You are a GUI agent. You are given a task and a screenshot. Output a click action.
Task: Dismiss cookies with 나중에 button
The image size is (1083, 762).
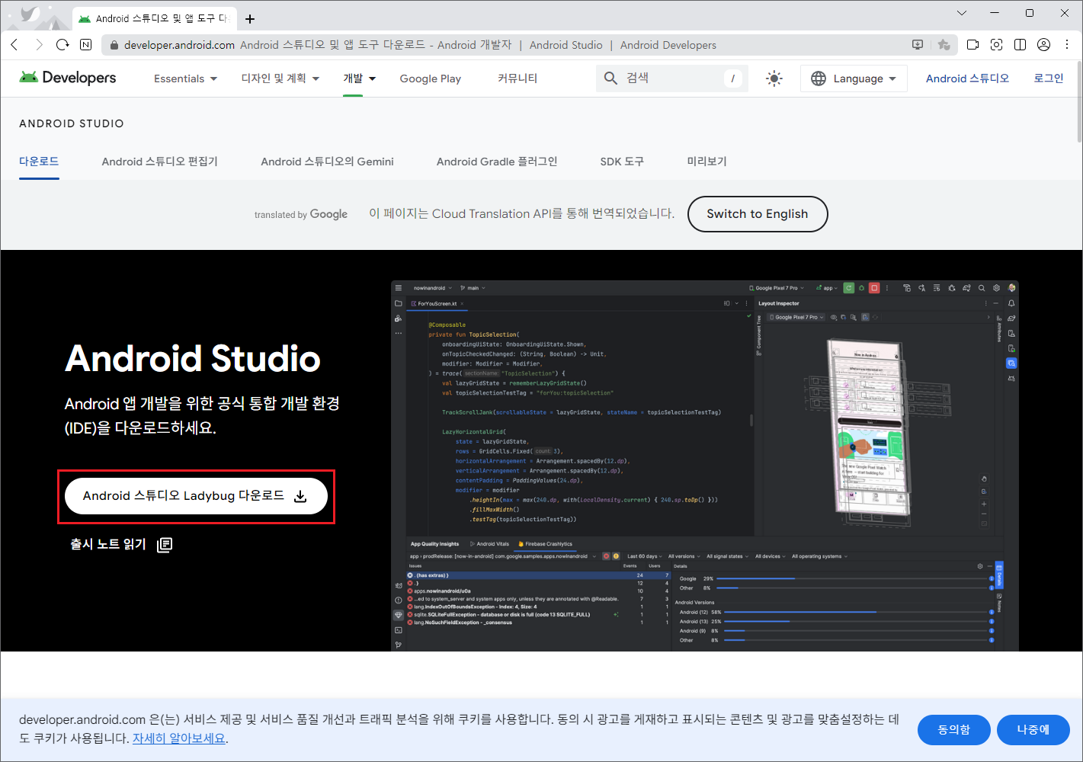(x=1033, y=730)
